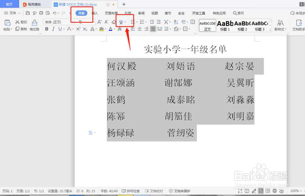Apply yellow text highlight color
The width and height of the screenshot is (305, 196).
coord(101,29)
